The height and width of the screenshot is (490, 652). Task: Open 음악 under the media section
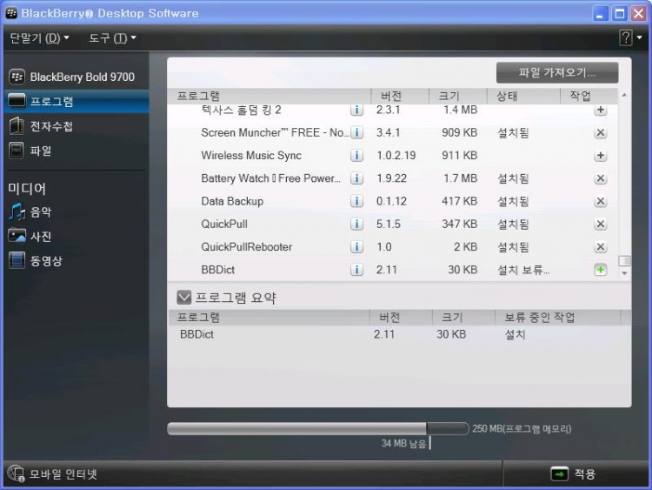pos(40,211)
